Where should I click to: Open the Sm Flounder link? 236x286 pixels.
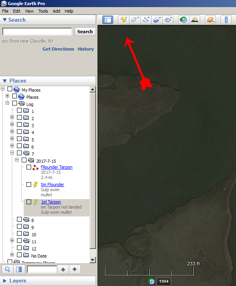pyautogui.click(x=52, y=184)
